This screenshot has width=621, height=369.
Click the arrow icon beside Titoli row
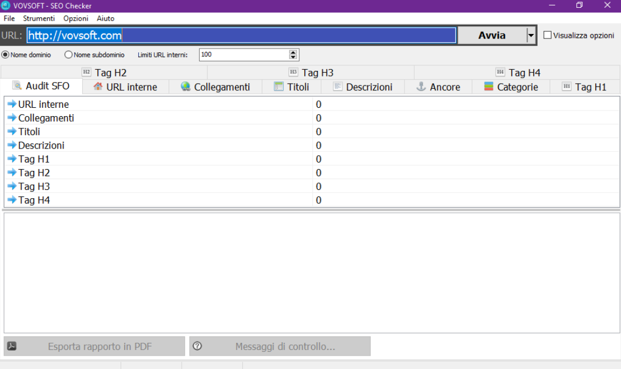click(x=12, y=132)
